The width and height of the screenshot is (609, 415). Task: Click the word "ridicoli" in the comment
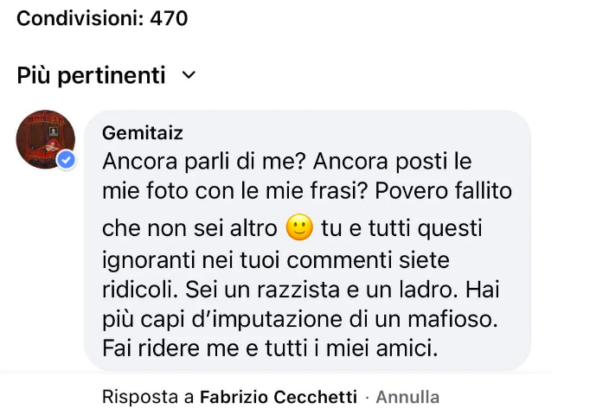[x=135, y=289]
